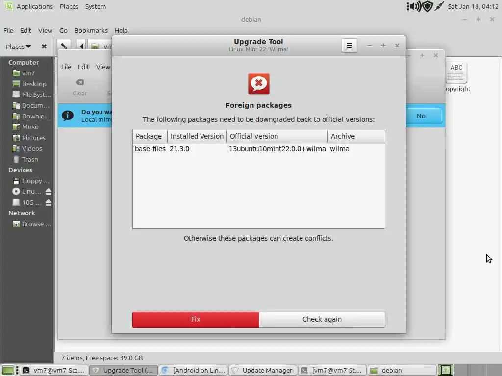Click the network connection tray icon
Image resolution: width=502 pixels, height=376 pixels.
(439, 6)
